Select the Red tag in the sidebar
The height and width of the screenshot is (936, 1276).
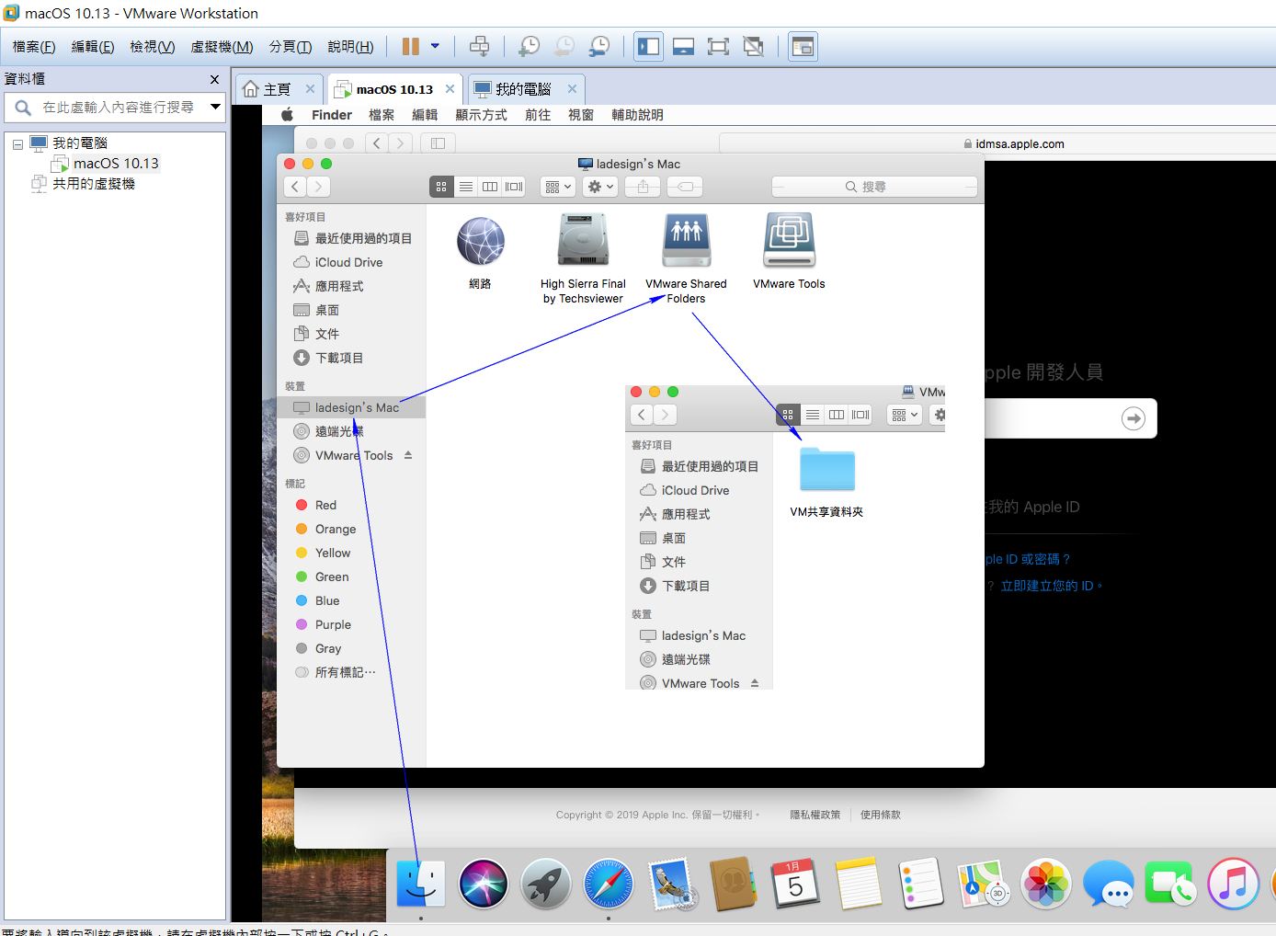tap(324, 505)
